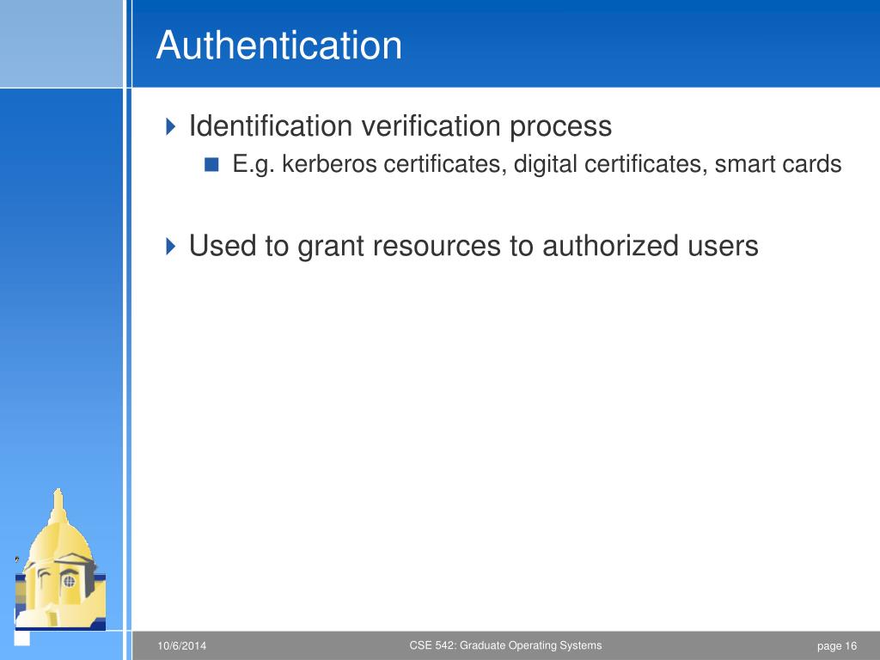Click the word smart cards
The image size is (880, 660).
point(778,164)
